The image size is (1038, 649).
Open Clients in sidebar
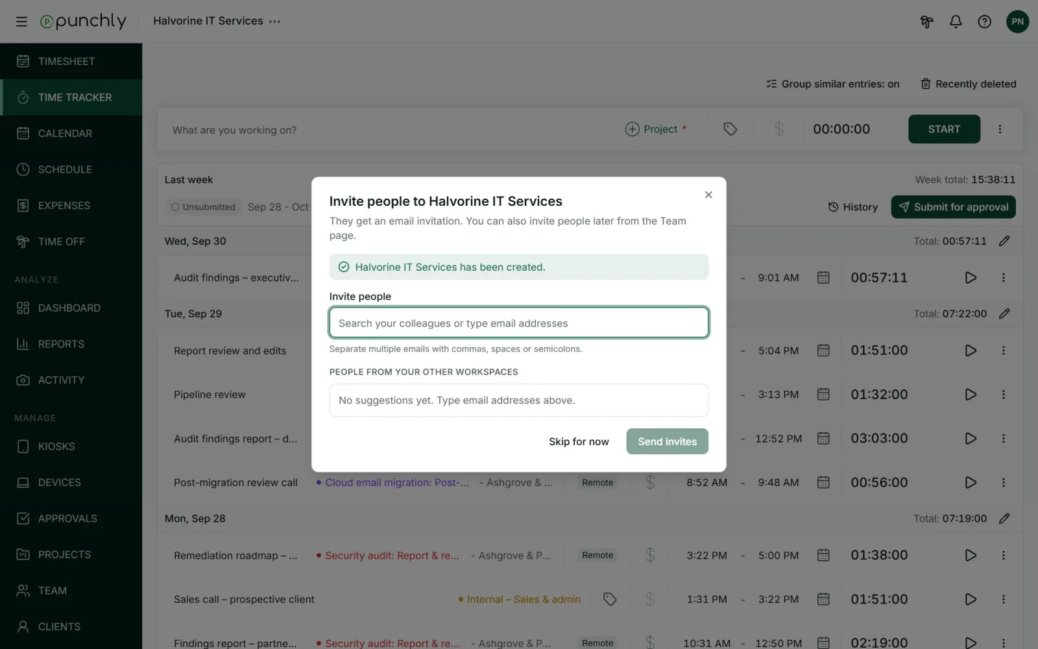click(71, 626)
